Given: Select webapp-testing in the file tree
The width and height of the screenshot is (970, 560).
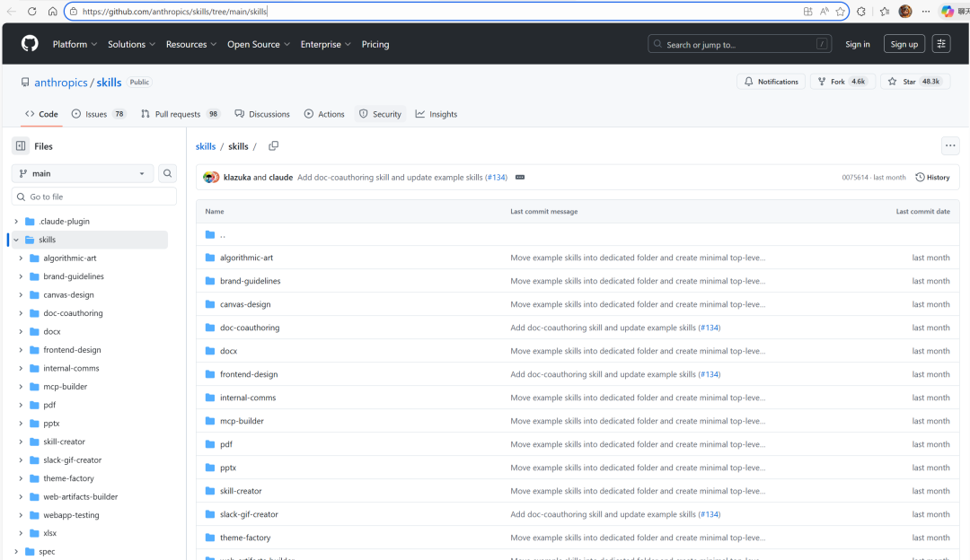Looking at the screenshot, I should pyautogui.click(x=71, y=515).
